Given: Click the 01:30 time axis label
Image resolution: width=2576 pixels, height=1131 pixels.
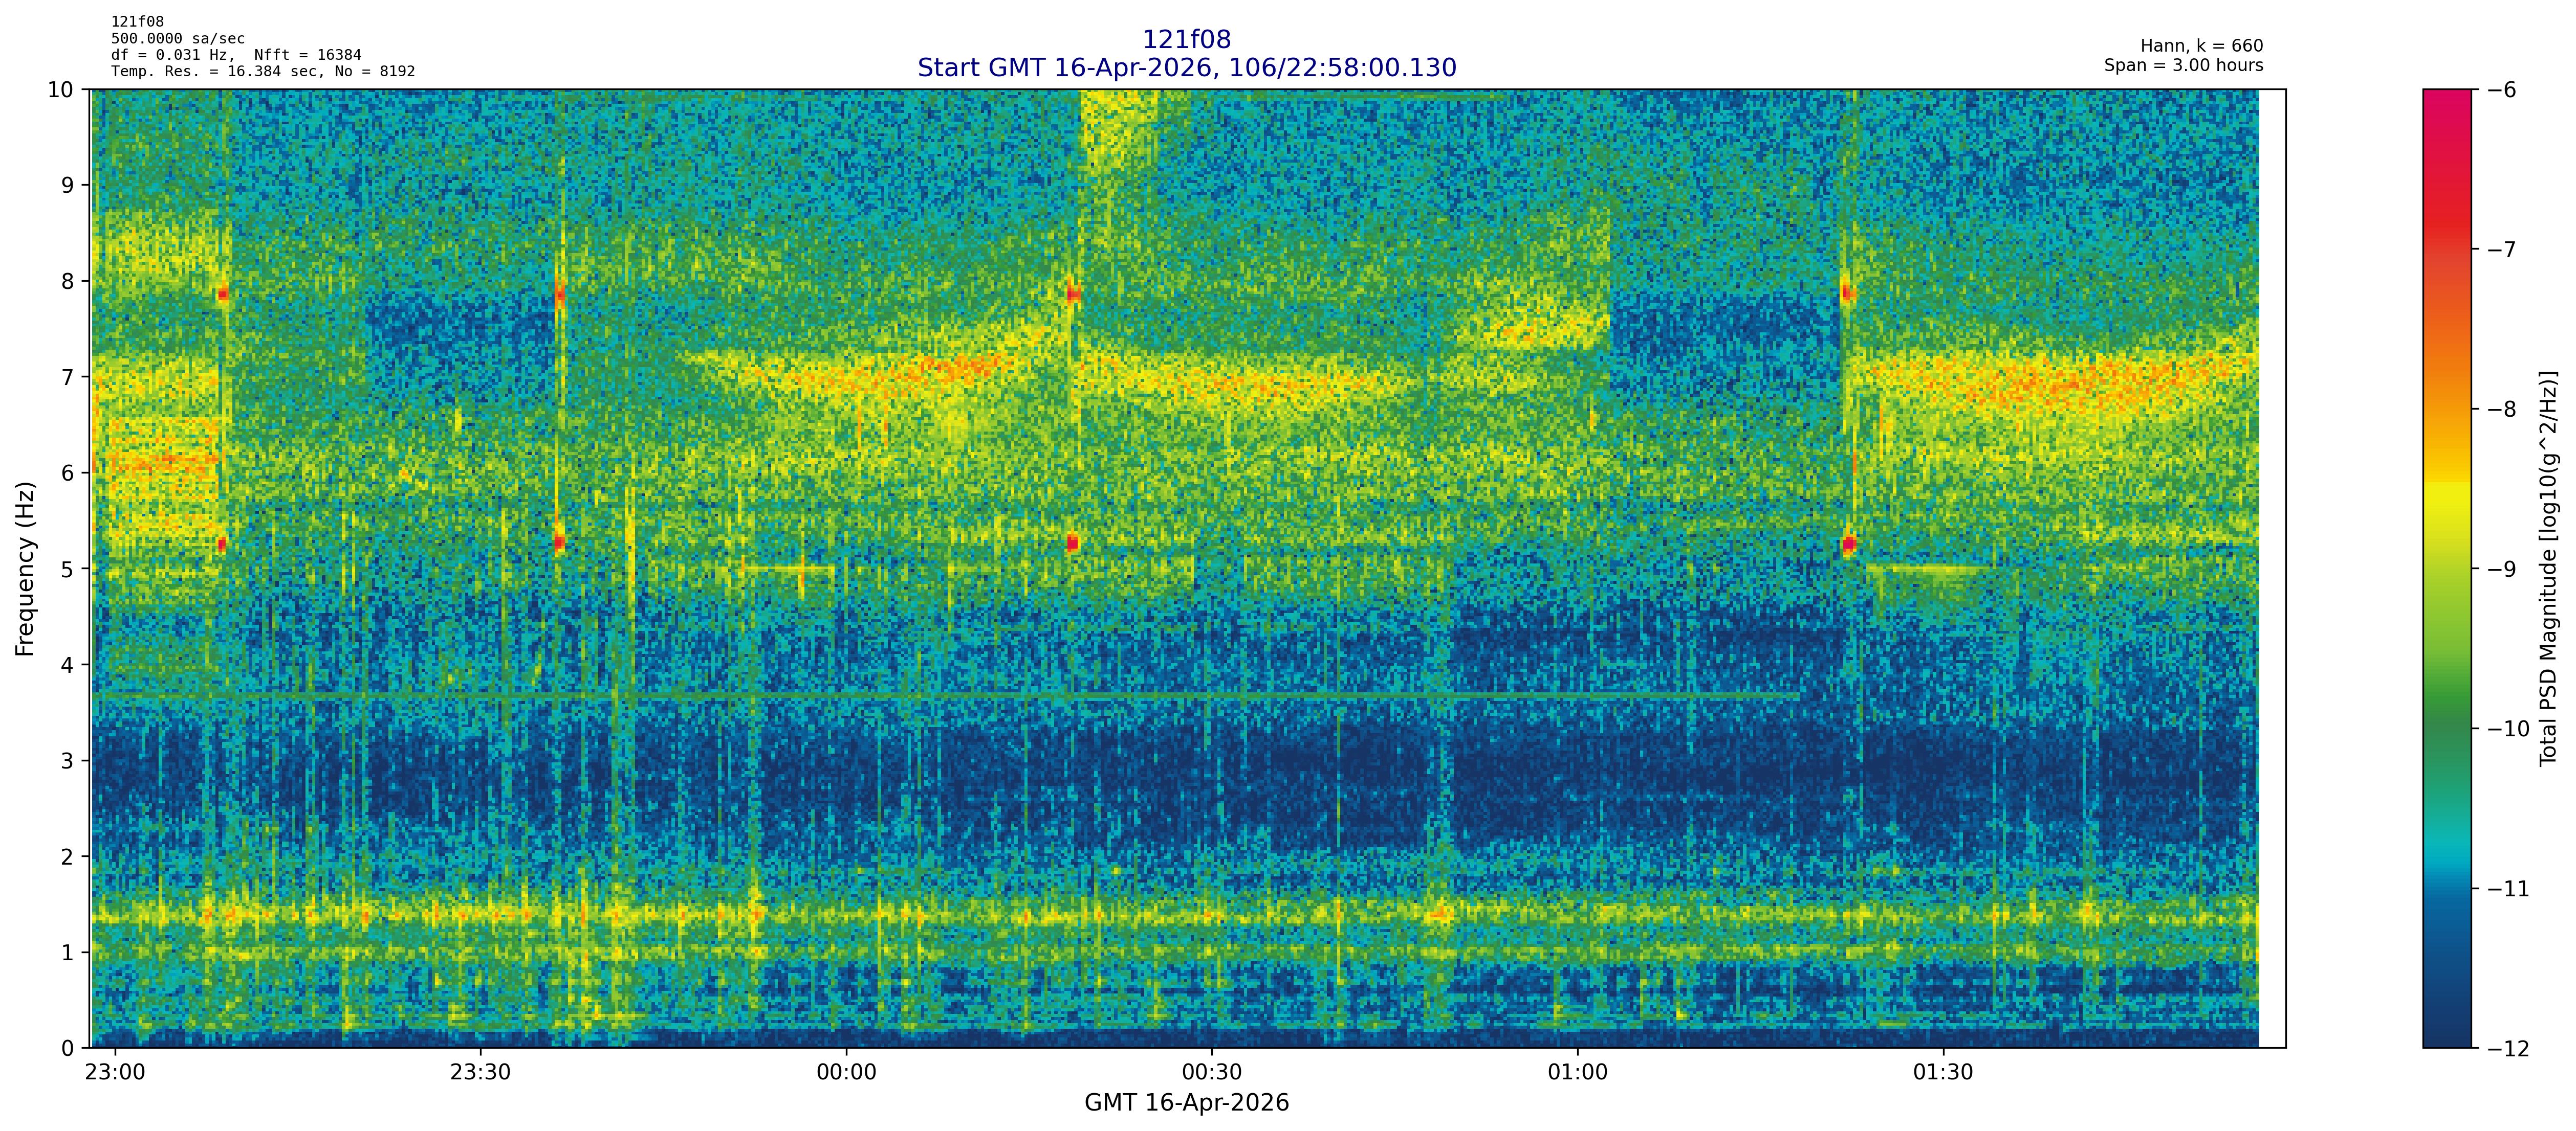Looking at the screenshot, I should [x=1943, y=1073].
